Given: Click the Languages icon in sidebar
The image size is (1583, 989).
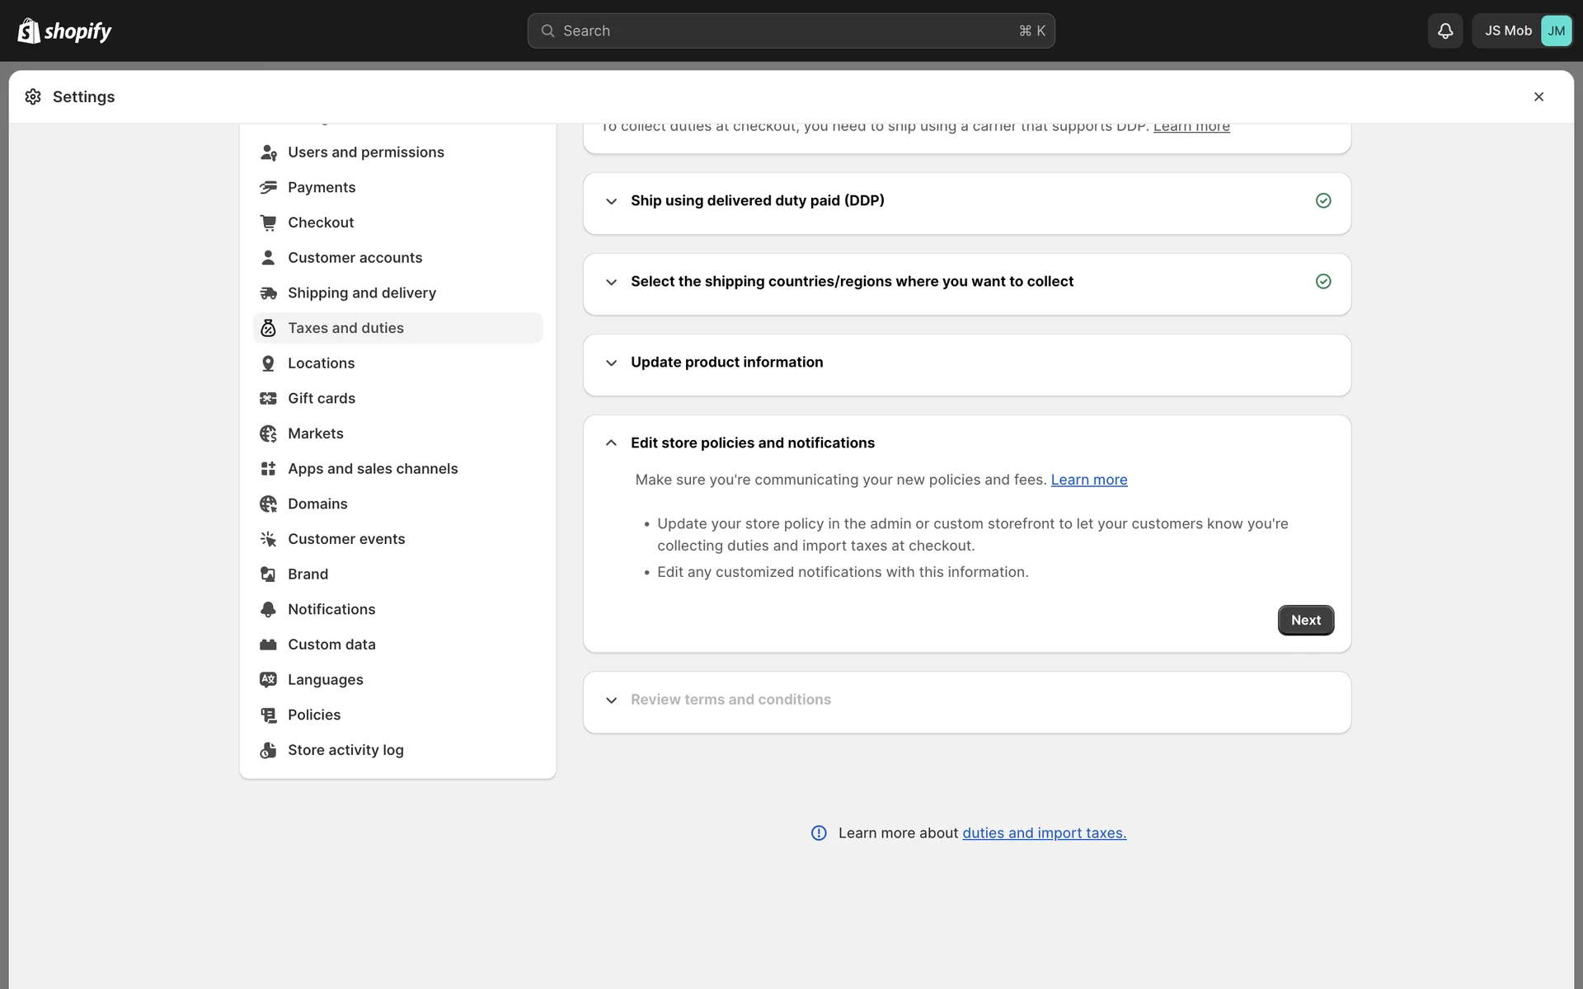Looking at the screenshot, I should [268, 680].
